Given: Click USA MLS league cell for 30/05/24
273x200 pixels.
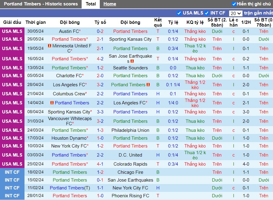Looking at the screenshot, I should click(x=12, y=31).
